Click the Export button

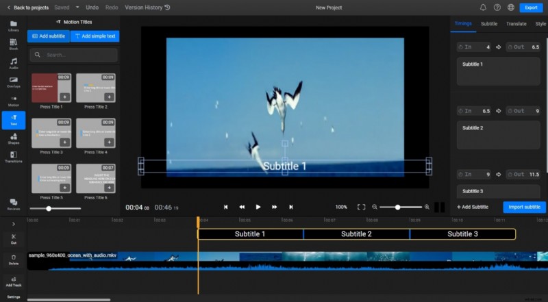[531, 8]
